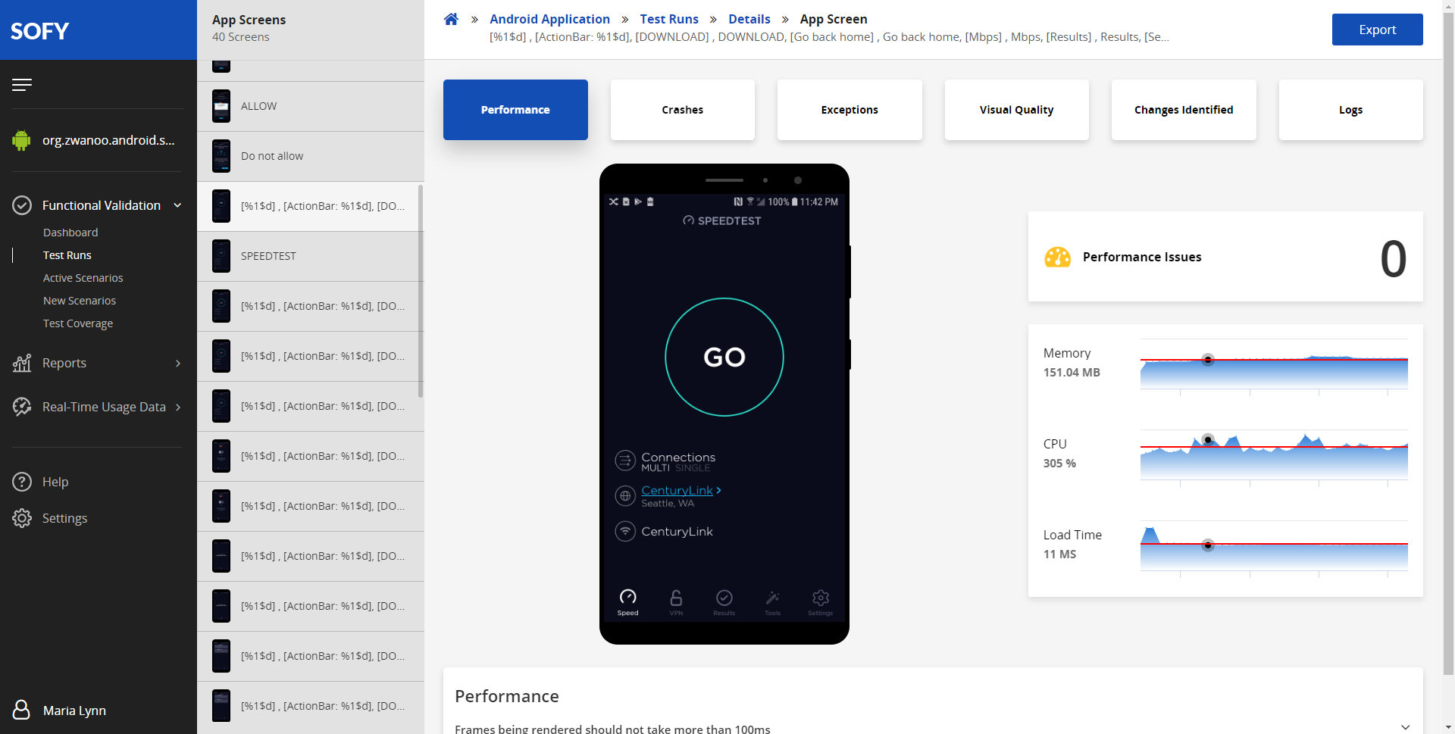Screen dimensions: 1455x734
Task: Open Test Runs in sidebar
Action: 67,255
